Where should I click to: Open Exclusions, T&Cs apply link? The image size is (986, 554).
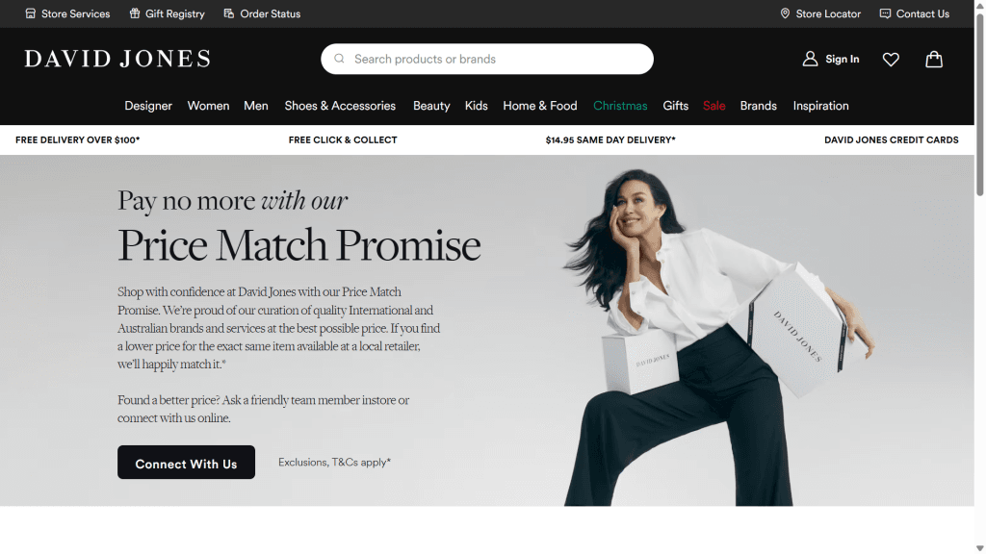pos(334,463)
